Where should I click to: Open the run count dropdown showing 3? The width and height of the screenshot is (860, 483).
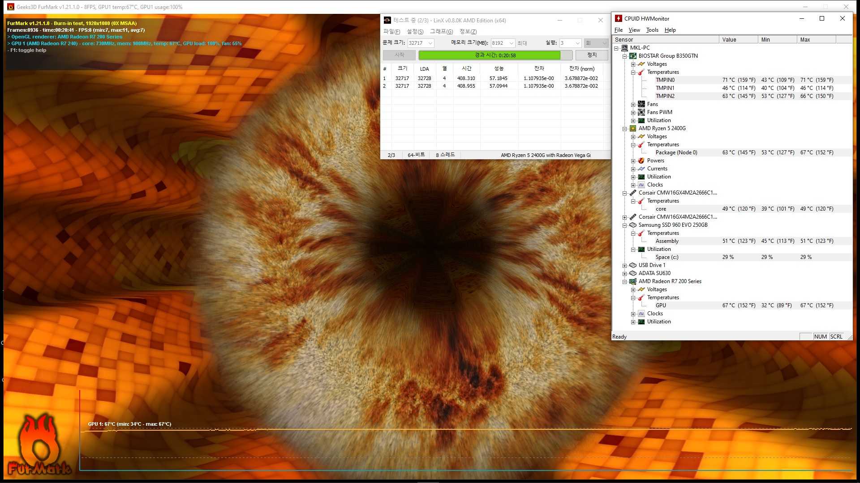577,43
